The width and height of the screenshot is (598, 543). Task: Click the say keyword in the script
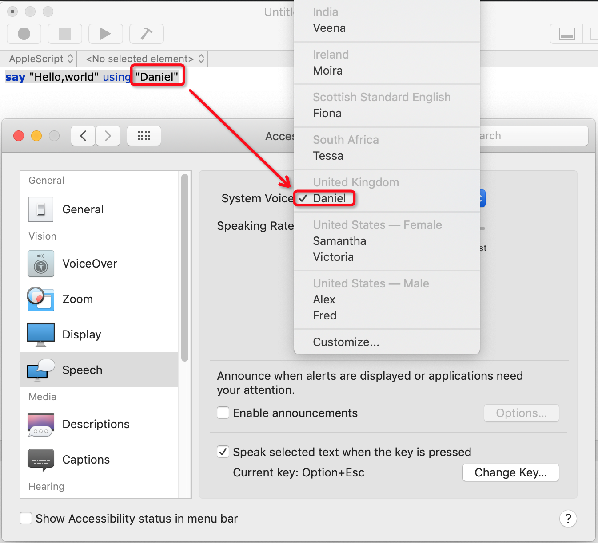click(x=15, y=77)
